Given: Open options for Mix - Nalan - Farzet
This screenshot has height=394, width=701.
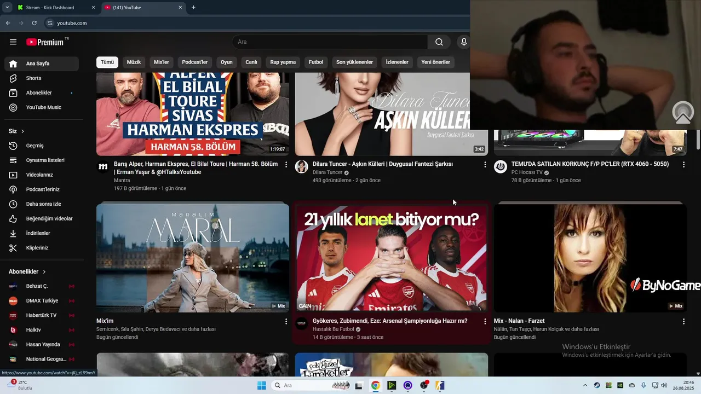Looking at the screenshot, I should tap(683, 322).
